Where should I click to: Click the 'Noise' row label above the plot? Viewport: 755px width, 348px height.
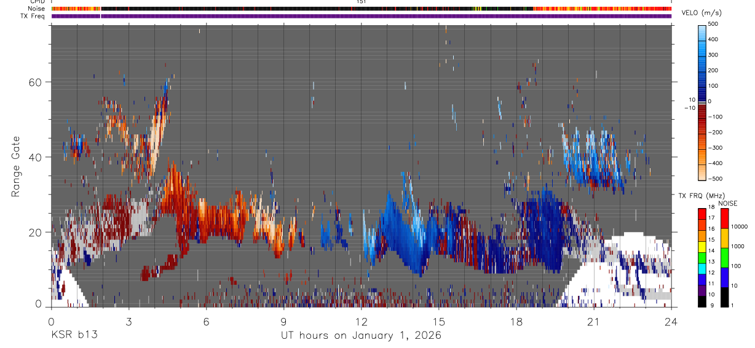coord(37,9)
